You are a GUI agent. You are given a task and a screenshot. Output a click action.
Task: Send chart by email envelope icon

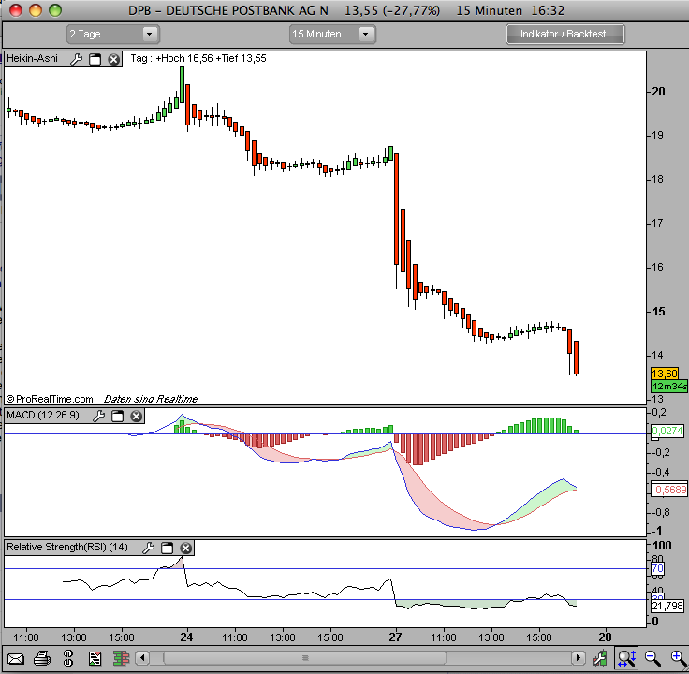pyautogui.click(x=15, y=659)
